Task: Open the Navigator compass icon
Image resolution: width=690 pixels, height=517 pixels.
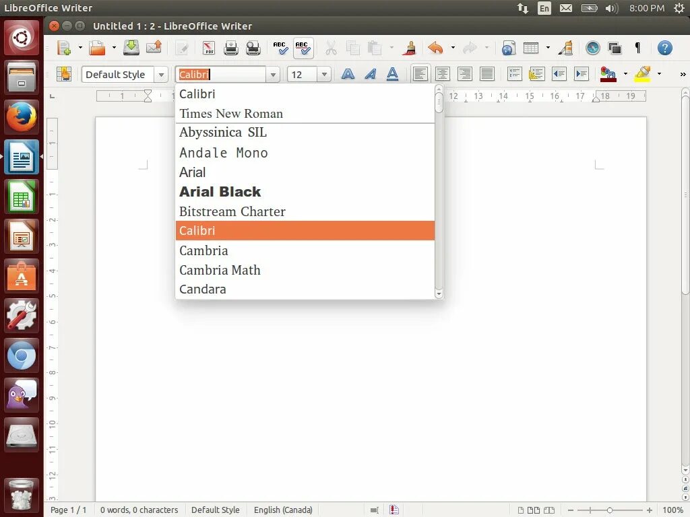Action: (x=593, y=48)
